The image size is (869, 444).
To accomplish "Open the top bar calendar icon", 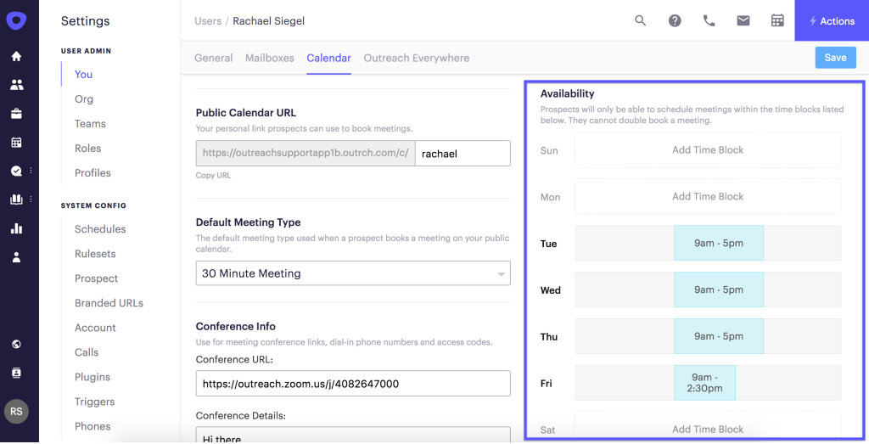I will (x=777, y=21).
